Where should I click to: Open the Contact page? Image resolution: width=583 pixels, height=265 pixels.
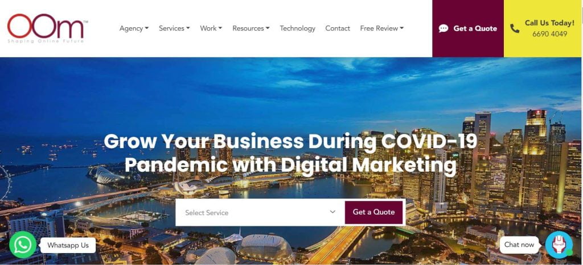pos(338,28)
